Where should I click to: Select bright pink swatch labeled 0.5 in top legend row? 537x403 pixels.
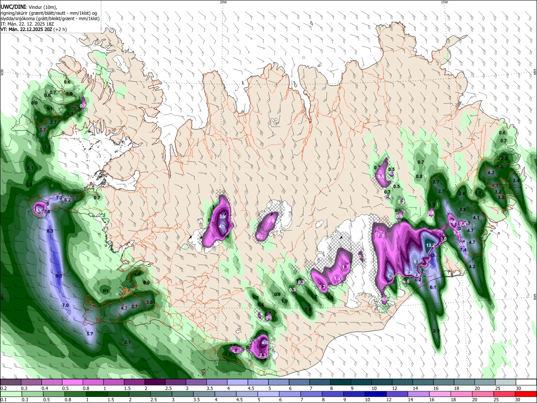[73, 382]
